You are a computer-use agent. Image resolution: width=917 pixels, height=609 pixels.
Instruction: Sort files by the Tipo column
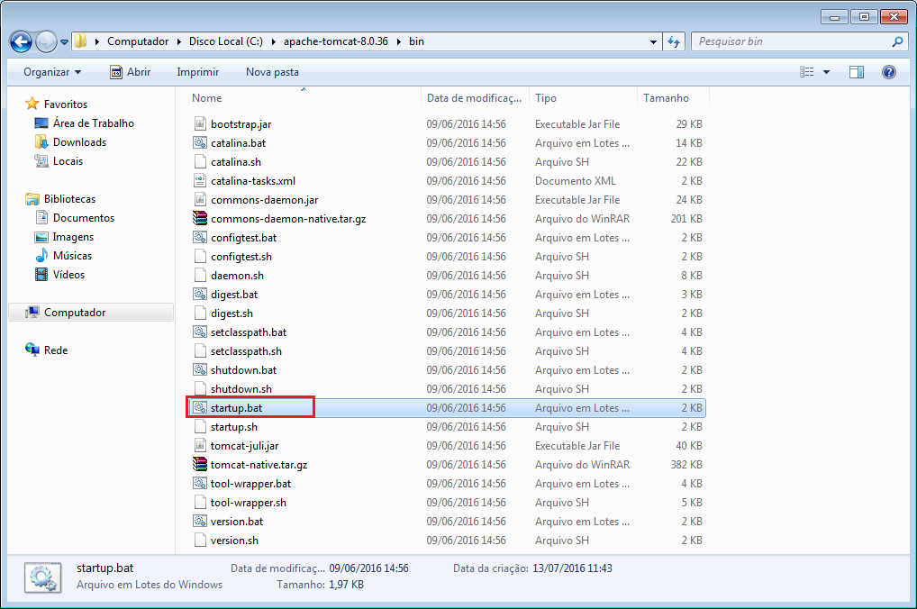[x=583, y=97]
